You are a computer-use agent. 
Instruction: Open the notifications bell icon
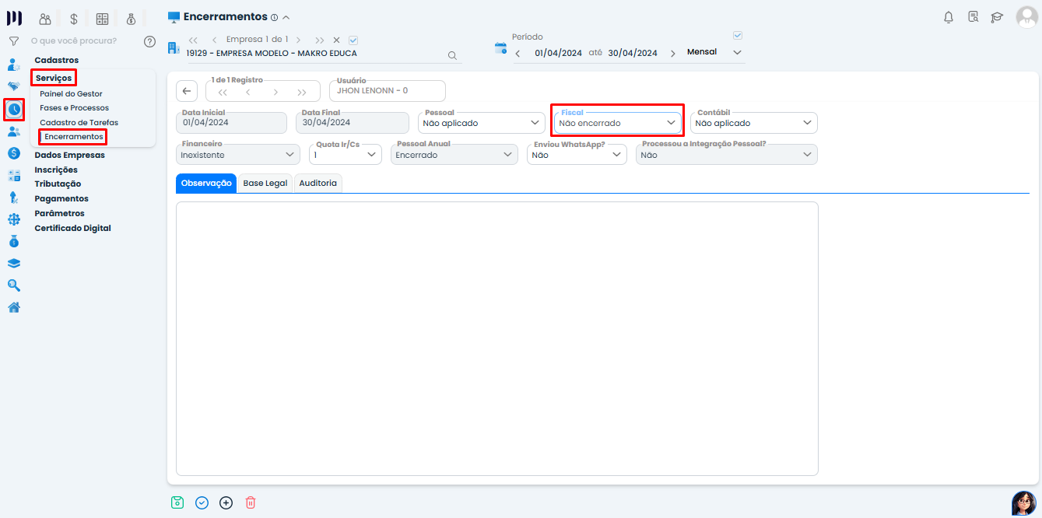(949, 17)
